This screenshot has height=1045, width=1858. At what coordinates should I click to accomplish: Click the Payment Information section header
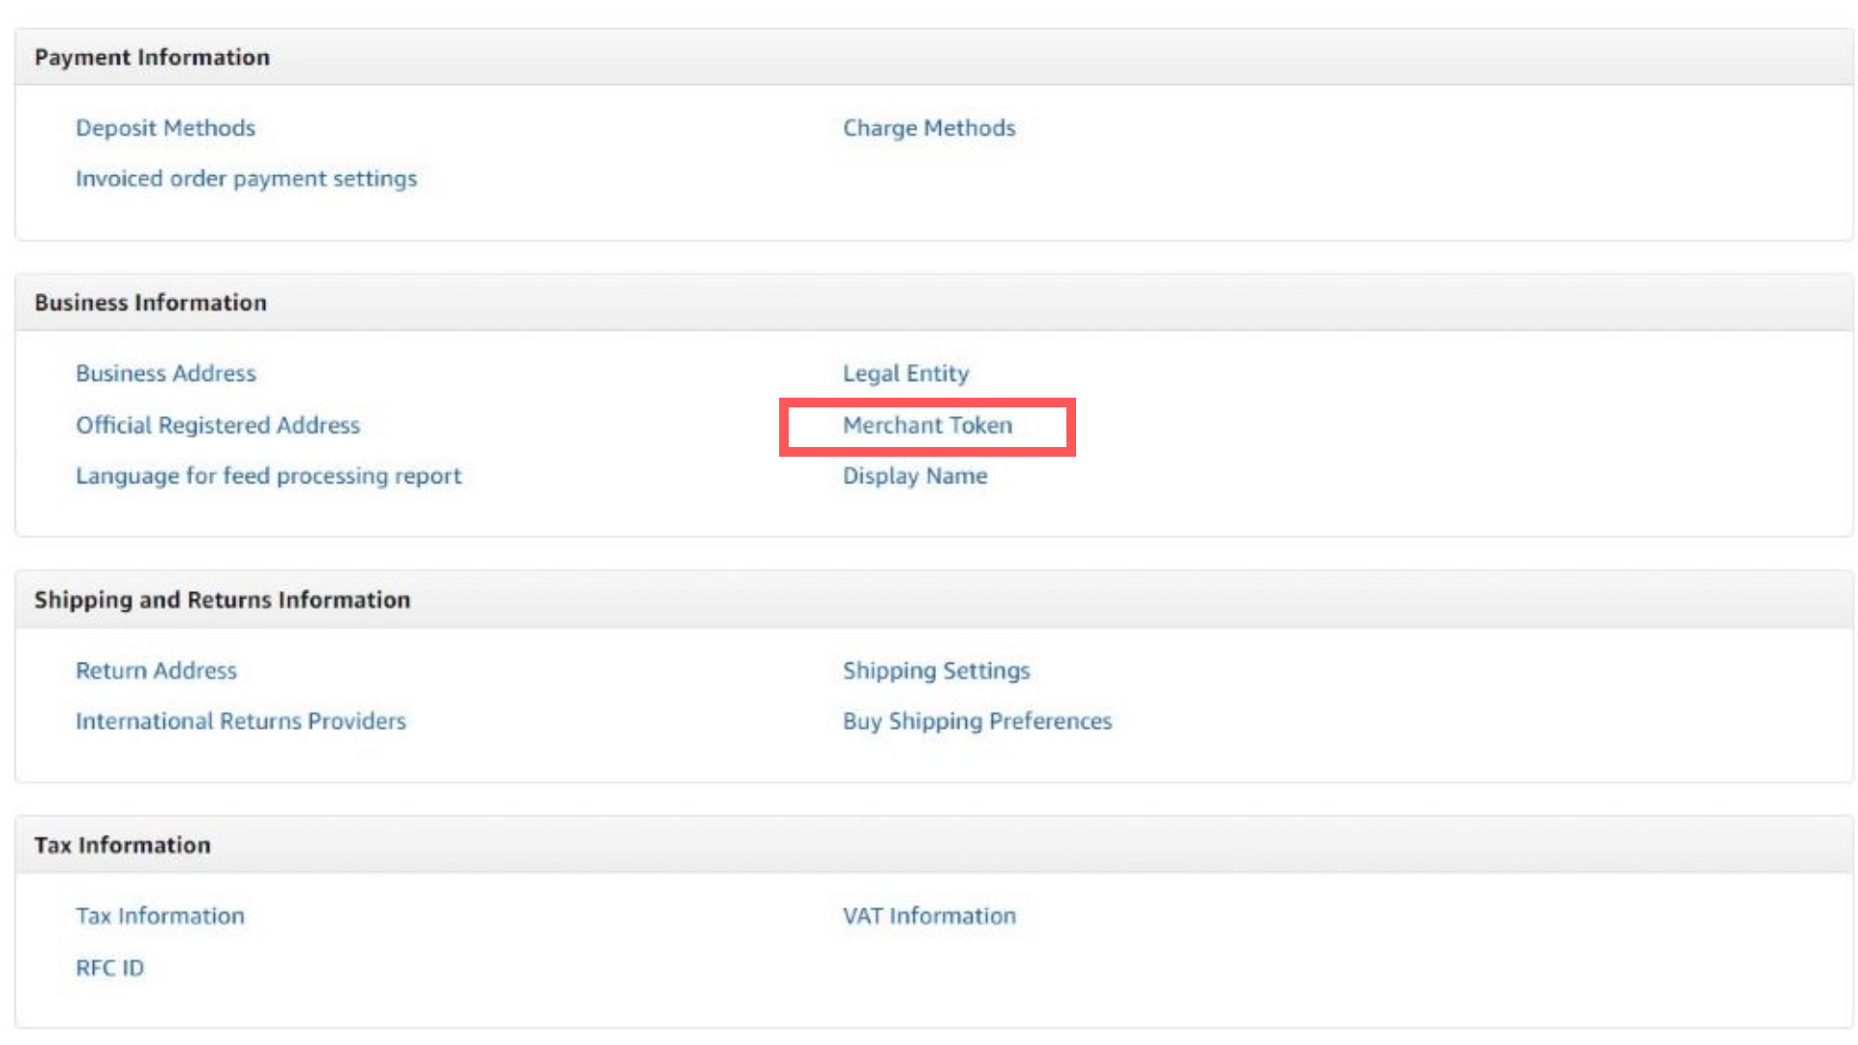152,57
